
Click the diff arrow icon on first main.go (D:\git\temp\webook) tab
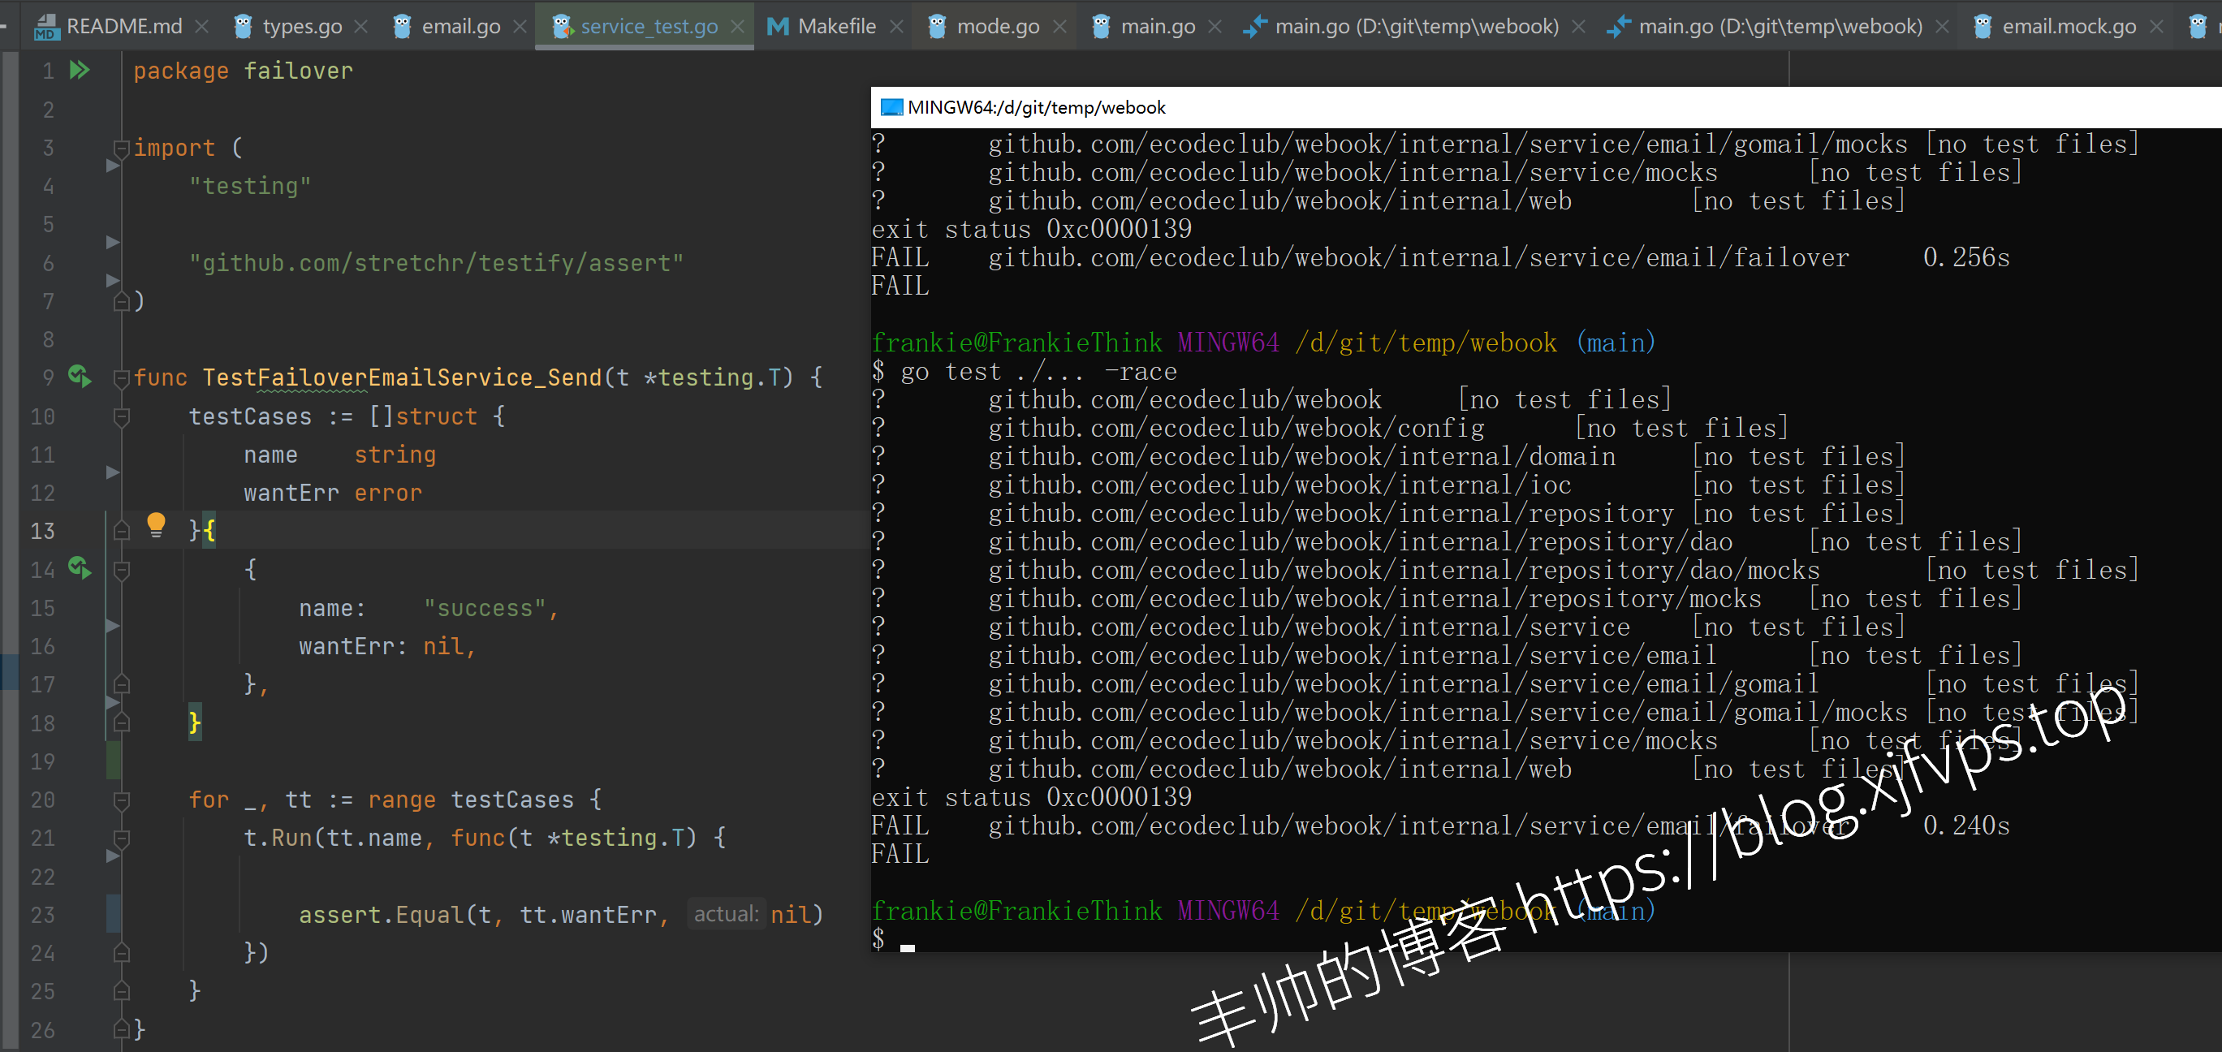point(1254,27)
